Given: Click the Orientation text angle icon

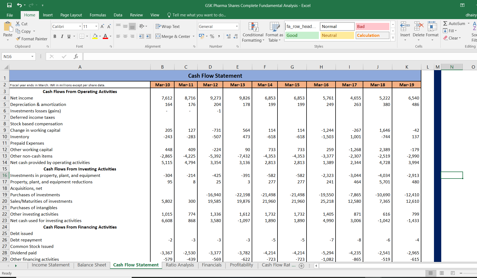Looking at the screenshot, I should click(x=142, y=26).
